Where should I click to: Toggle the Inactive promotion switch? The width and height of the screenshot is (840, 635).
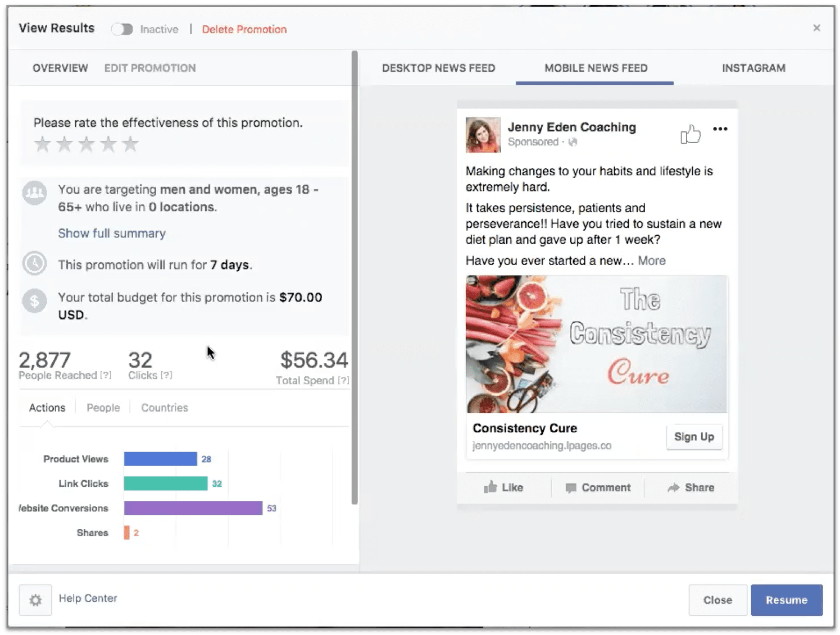pyautogui.click(x=121, y=29)
